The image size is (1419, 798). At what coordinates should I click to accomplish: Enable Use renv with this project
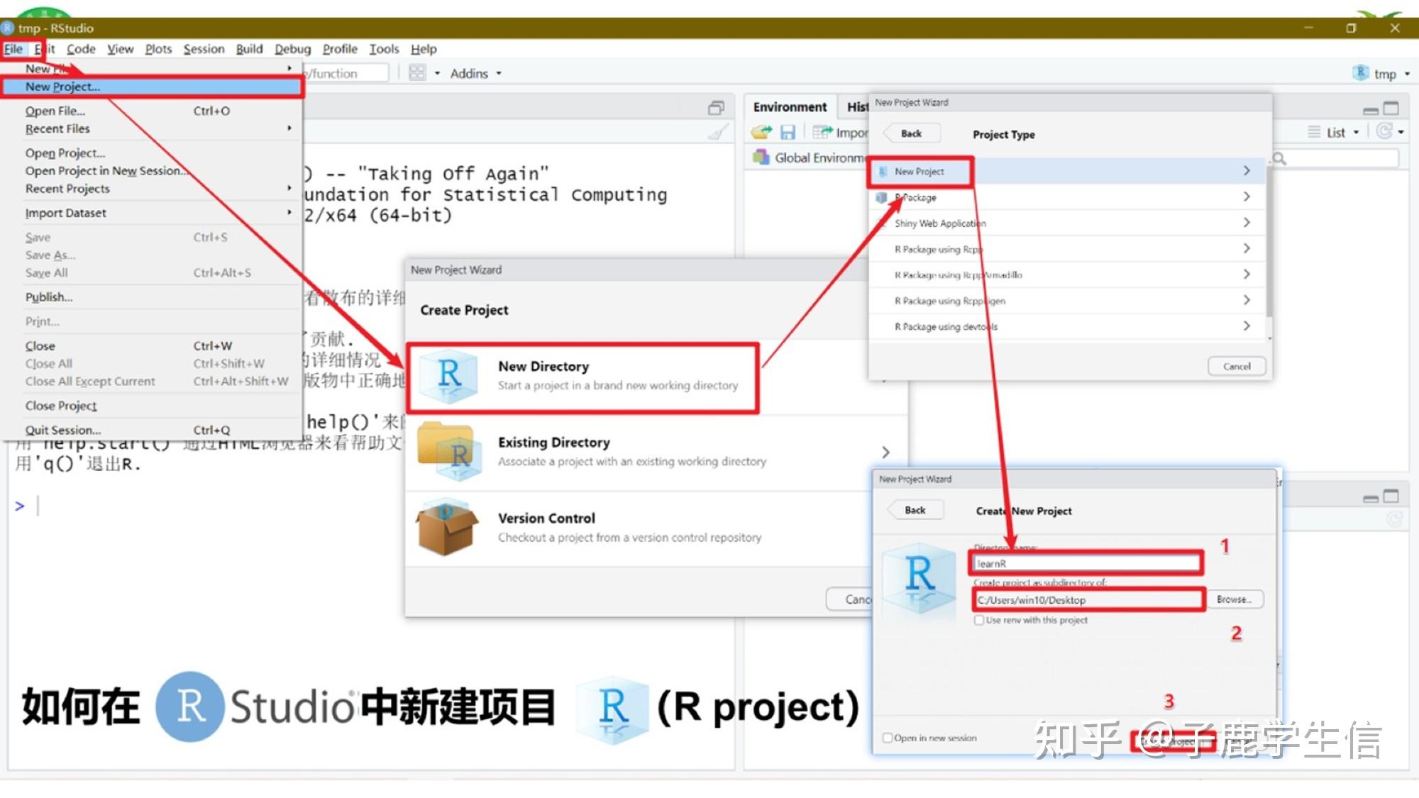[980, 619]
